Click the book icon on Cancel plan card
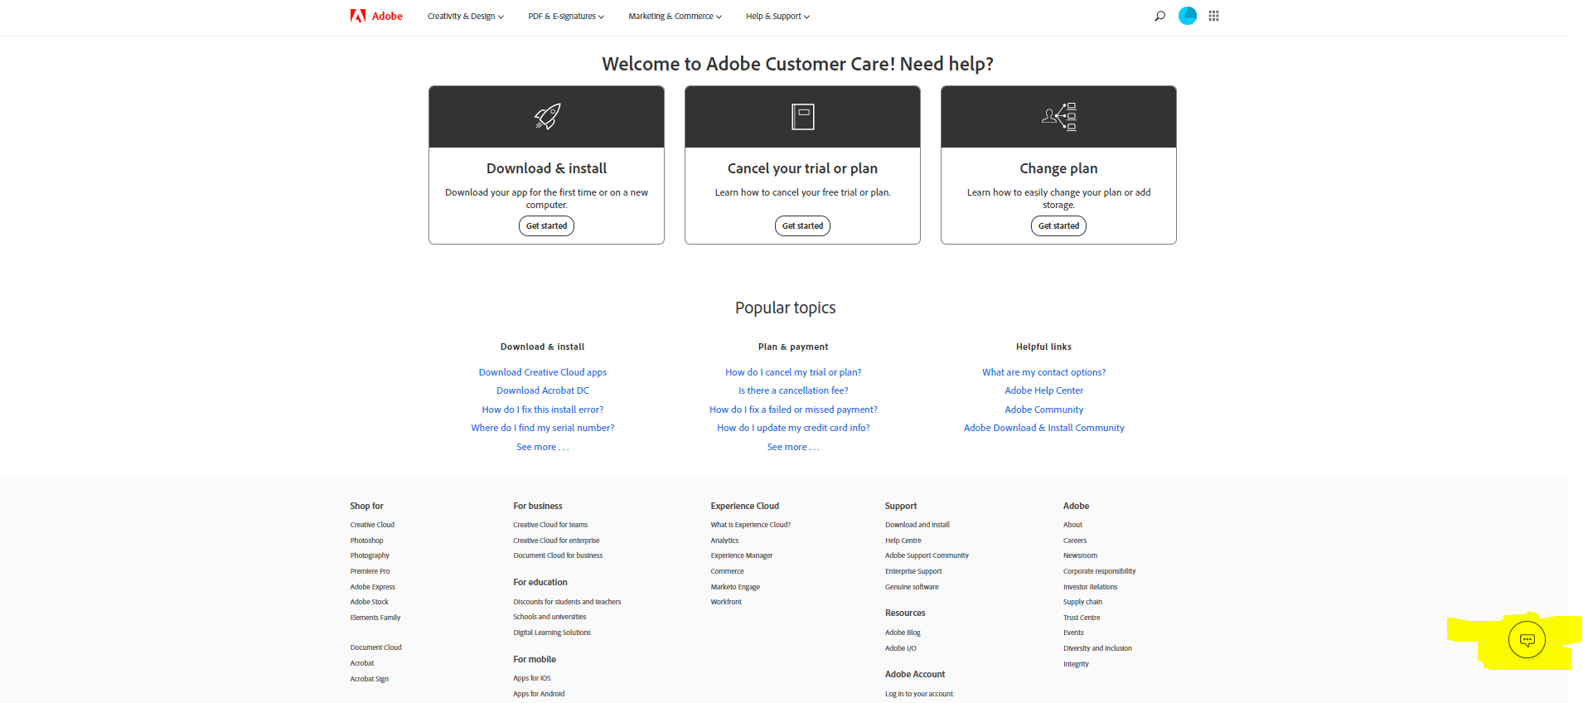The width and height of the screenshot is (1583, 703). pyautogui.click(x=802, y=117)
